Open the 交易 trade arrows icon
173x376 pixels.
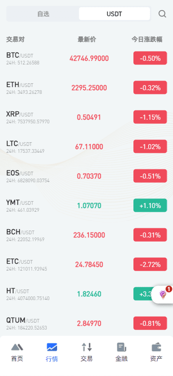point(87,347)
